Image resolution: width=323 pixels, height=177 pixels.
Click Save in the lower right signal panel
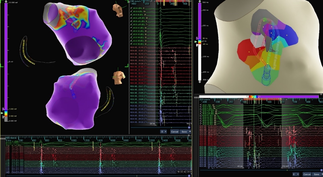point(316,174)
